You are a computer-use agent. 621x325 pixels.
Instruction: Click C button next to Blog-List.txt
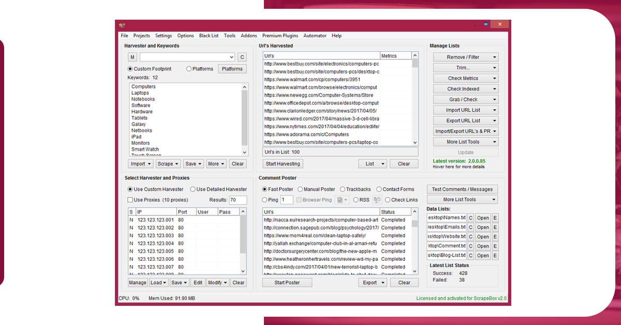[x=471, y=256]
